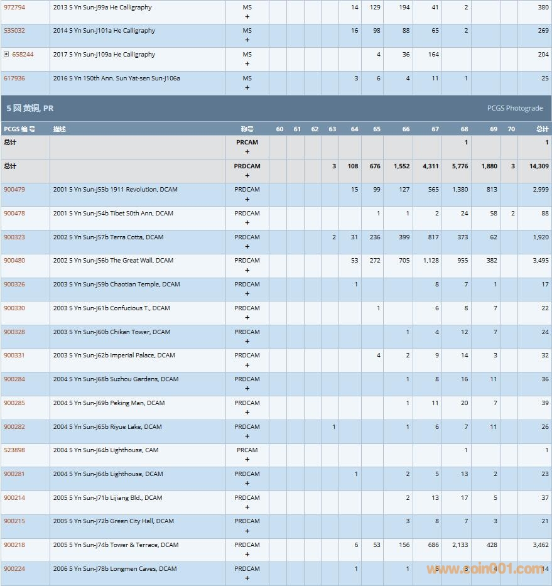
Task: Click the 5 圆 黄铜, PR section header
Action: (30, 108)
